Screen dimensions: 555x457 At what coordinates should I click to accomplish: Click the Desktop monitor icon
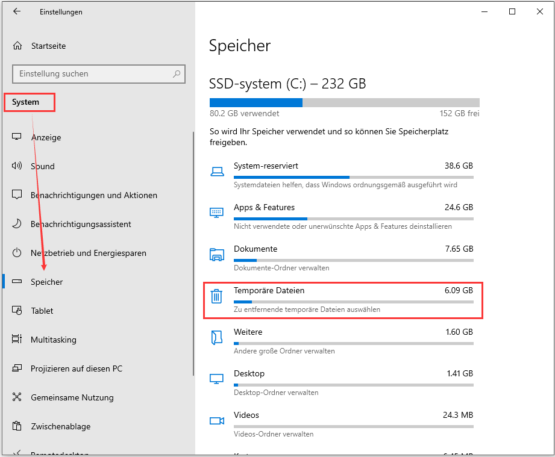tap(216, 379)
